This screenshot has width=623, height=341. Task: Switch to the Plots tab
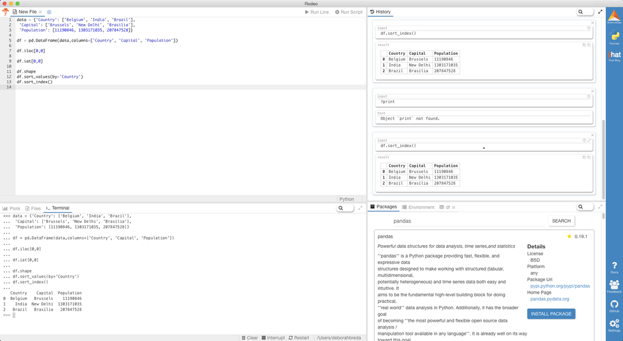click(11, 208)
